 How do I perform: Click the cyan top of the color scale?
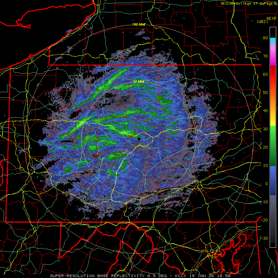coord(273,40)
